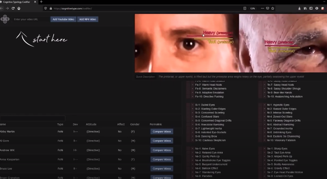The height and width of the screenshot is (179, 327).
Task: Click the Cognitive Type knot logo
Action: click(5, 19)
